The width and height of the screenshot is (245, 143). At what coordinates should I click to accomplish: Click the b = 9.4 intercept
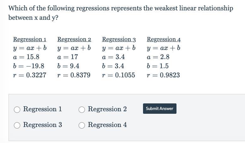pos(68,66)
